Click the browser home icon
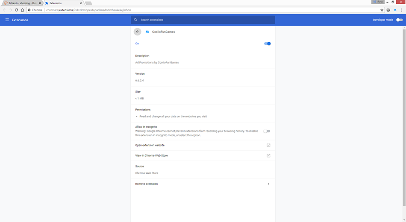This screenshot has width=406, height=222. (23, 10)
